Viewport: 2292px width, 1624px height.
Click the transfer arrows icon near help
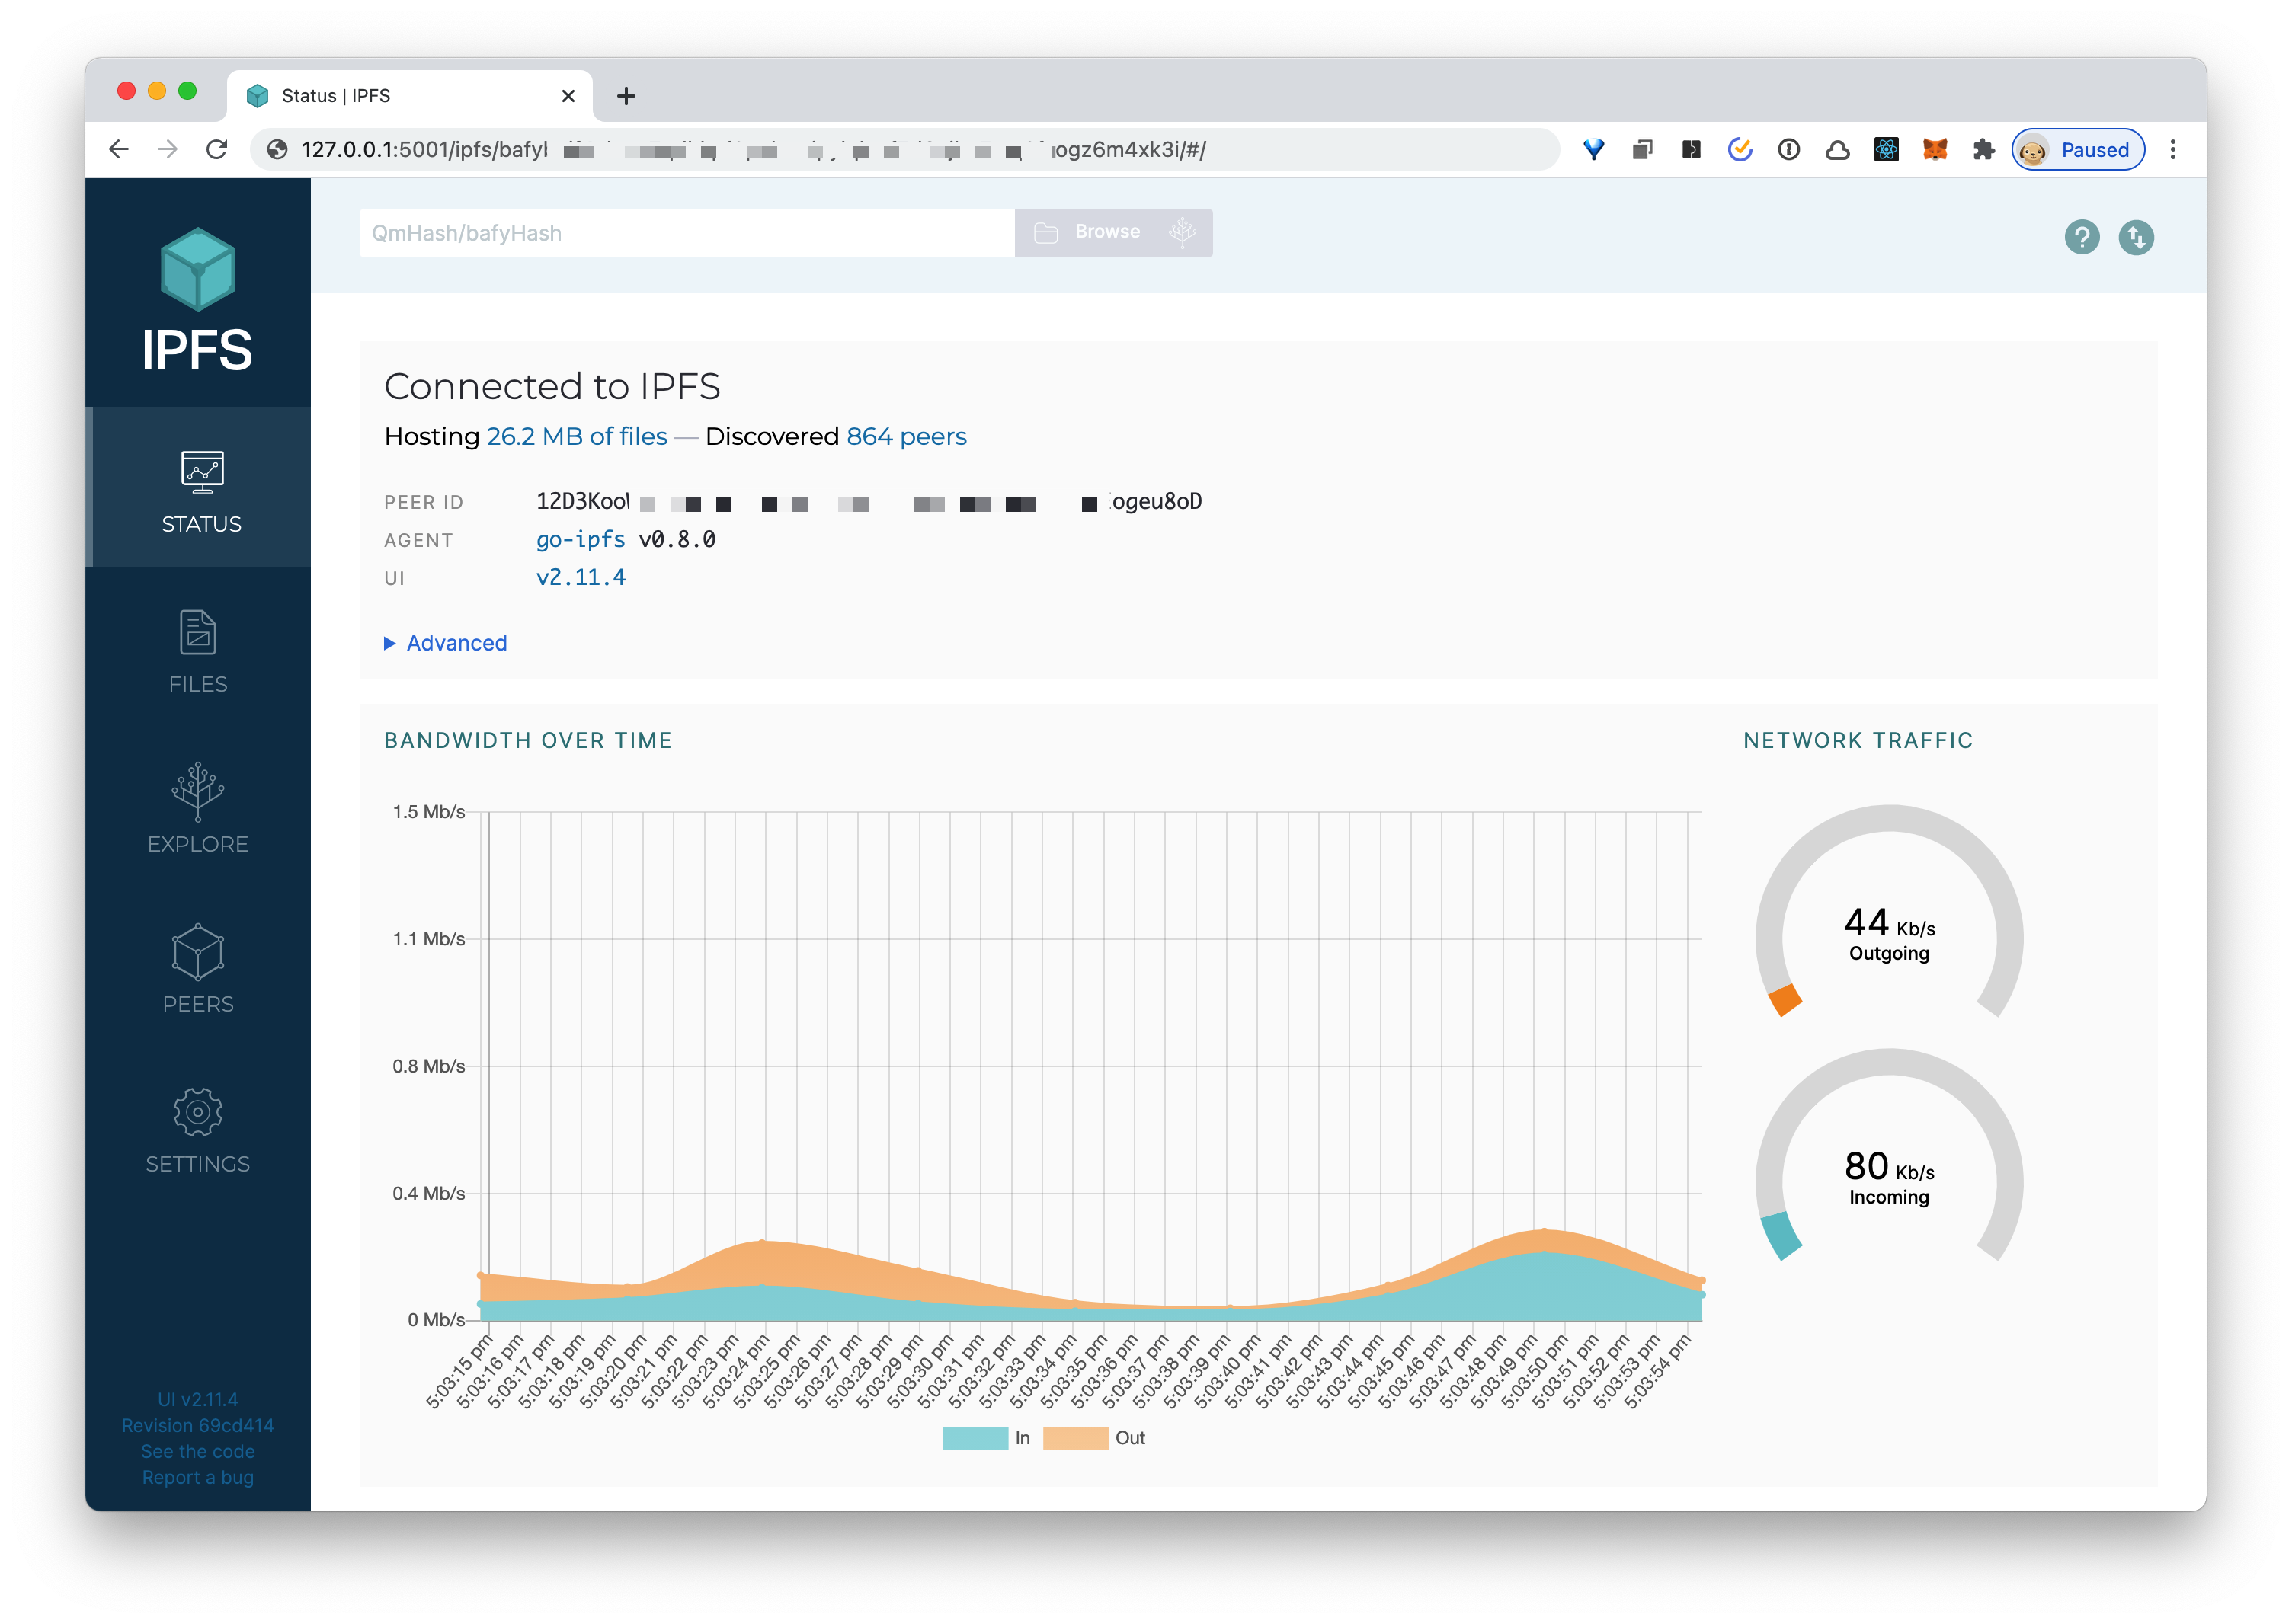click(x=2138, y=237)
